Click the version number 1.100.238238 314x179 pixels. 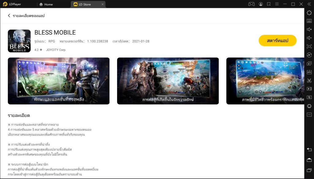click(x=98, y=41)
